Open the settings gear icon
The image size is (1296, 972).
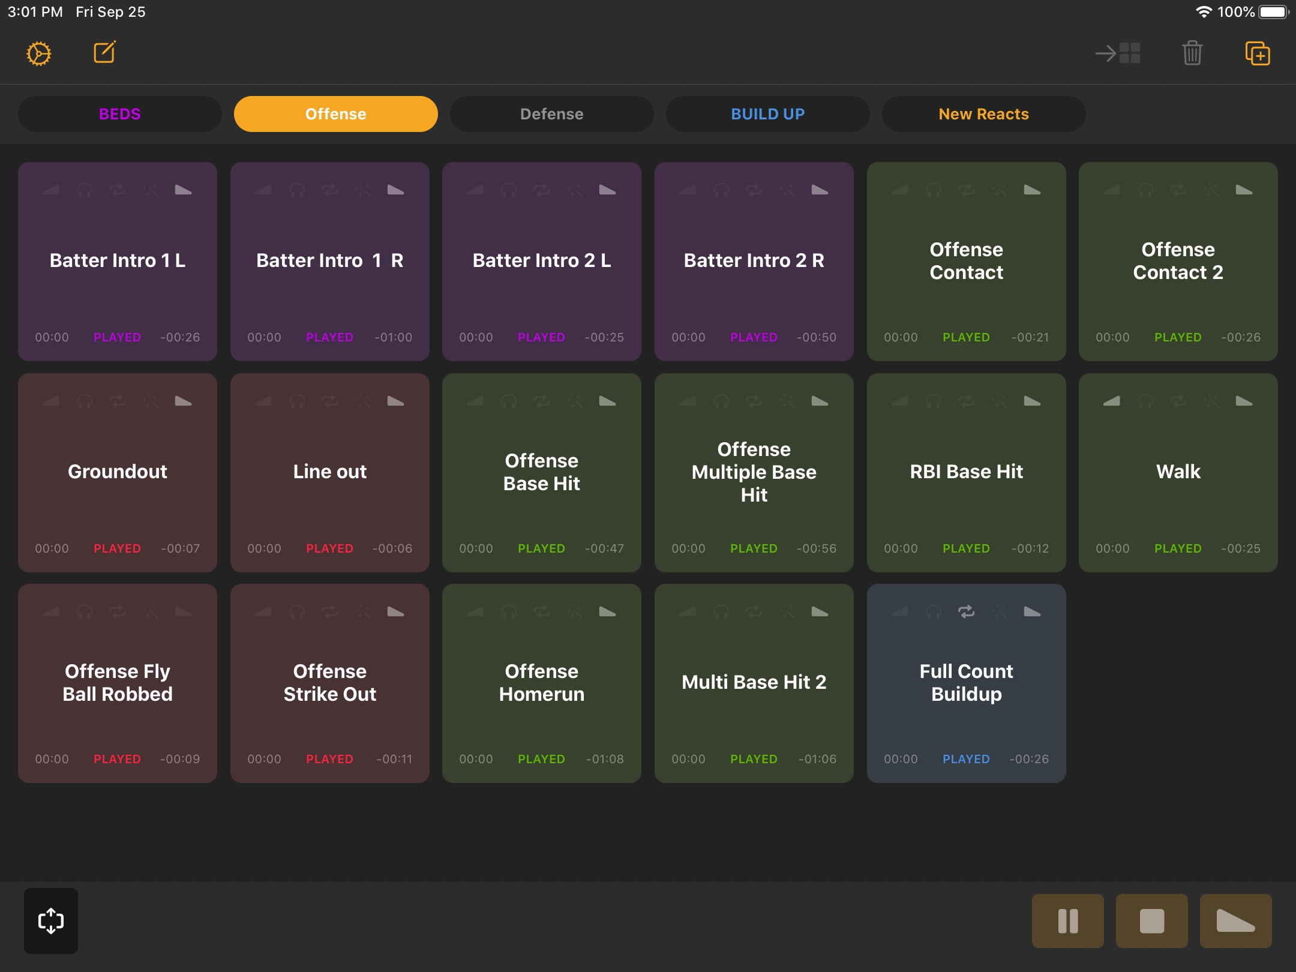[39, 53]
